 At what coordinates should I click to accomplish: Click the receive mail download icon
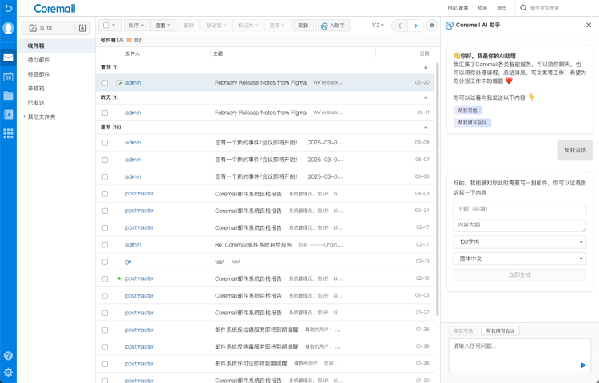[x=81, y=28]
